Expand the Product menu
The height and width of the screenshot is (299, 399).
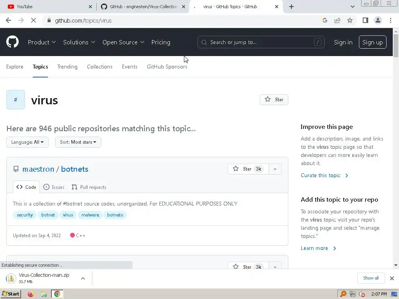coord(42,42)
